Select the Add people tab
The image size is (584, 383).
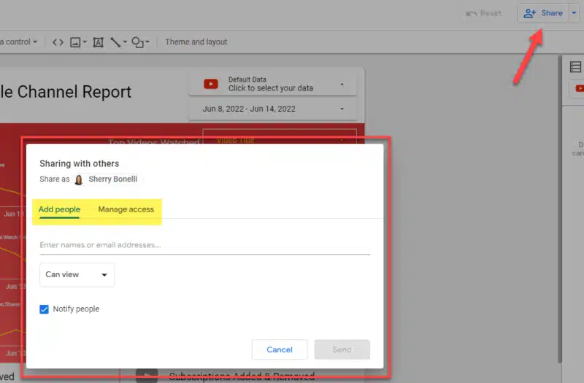pos(59,209)
